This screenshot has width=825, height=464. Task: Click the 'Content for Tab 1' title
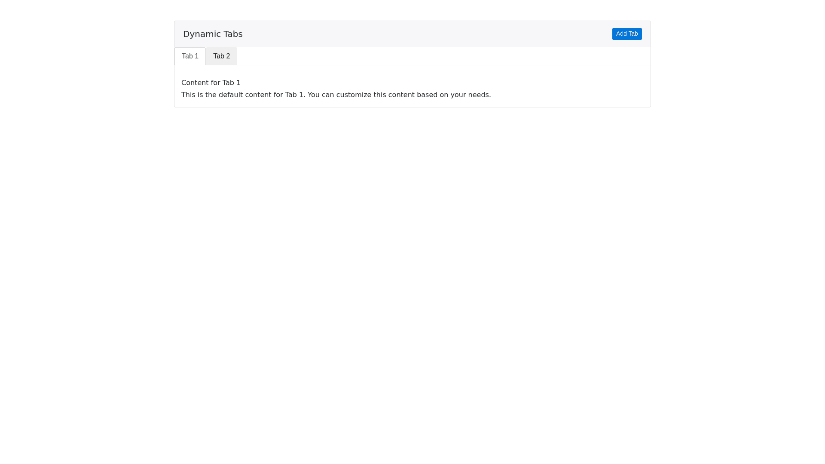[x=211, y=83]
